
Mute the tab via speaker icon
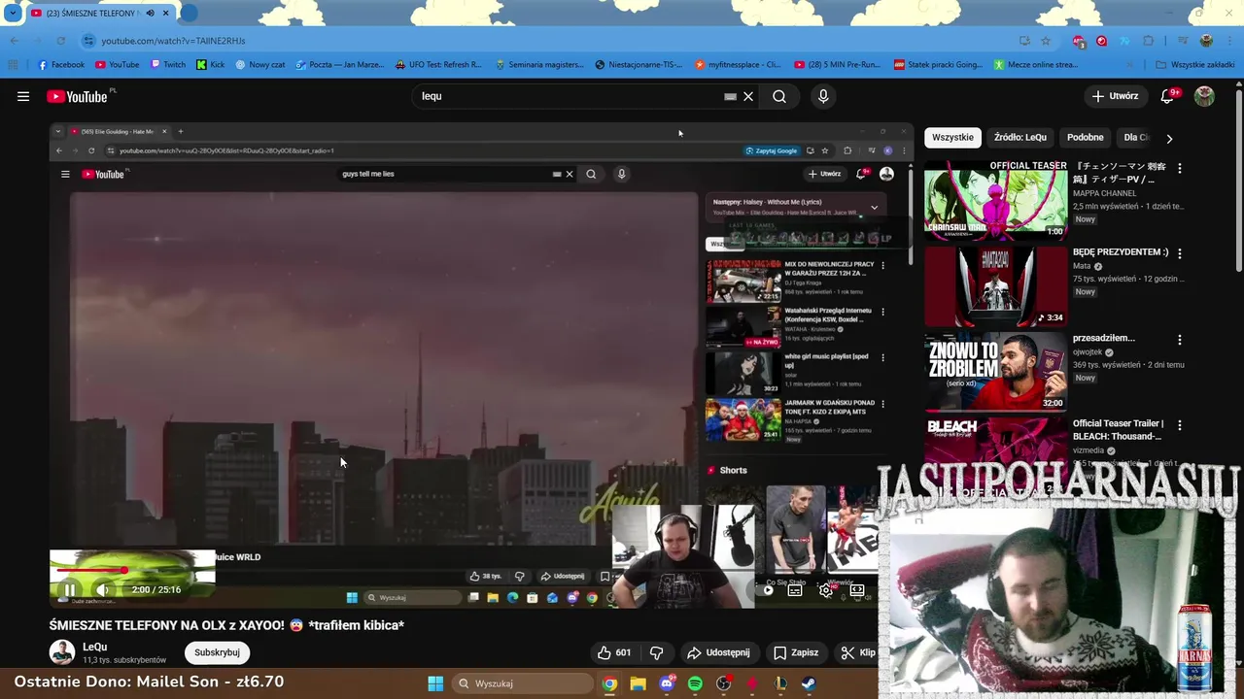[150, 14]
